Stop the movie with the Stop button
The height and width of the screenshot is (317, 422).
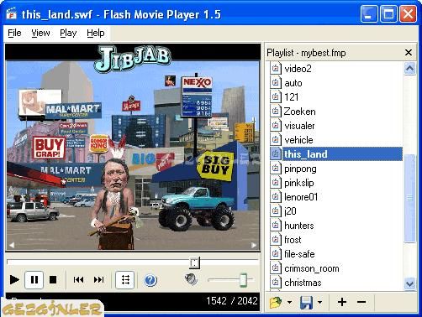click(53, 279)
